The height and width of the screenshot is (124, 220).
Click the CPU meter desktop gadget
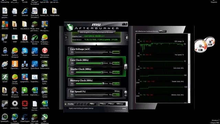click(x=201, y=46)
